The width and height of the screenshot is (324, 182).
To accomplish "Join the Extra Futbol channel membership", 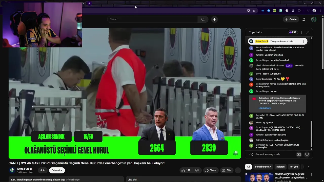I will pos(43,170).
